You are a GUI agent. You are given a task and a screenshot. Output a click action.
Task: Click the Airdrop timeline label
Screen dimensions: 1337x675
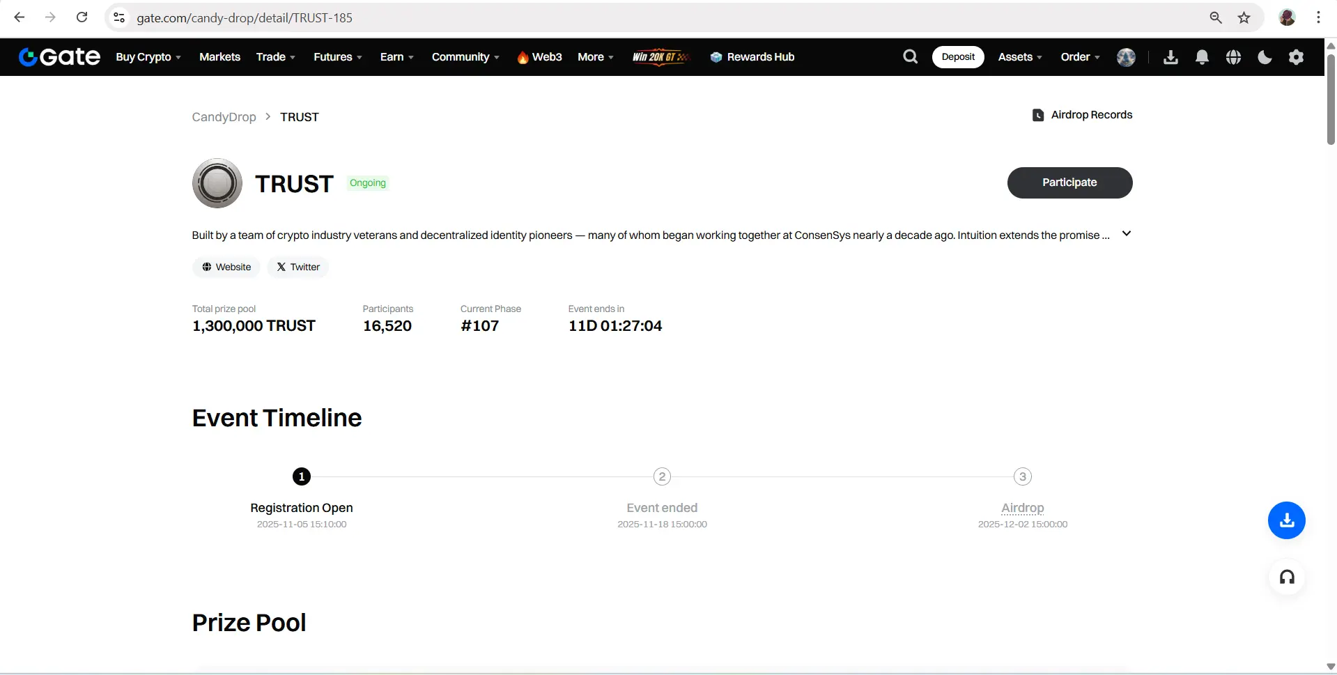pos(1022,508)
